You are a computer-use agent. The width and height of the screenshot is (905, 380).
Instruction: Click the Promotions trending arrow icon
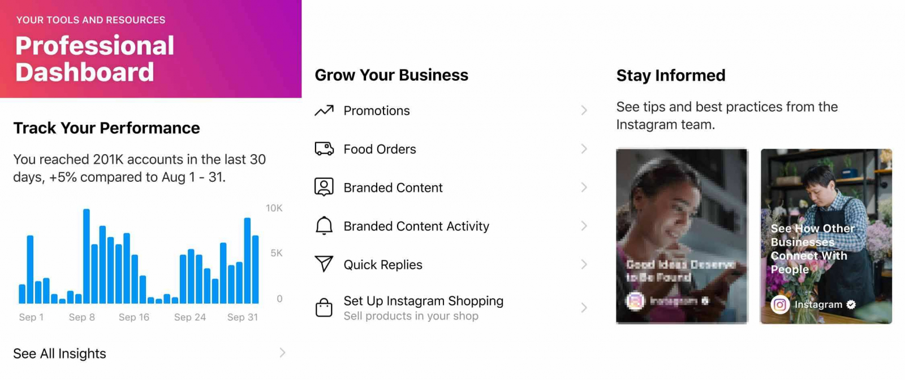click(324, 111)
